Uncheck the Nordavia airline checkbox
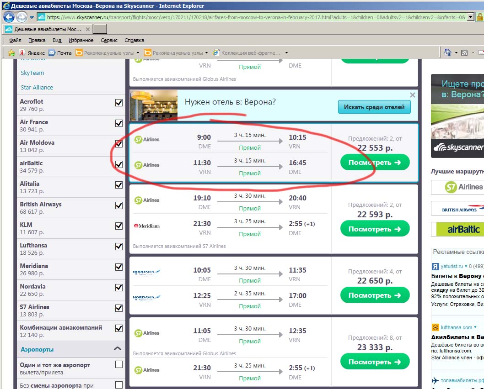The width and height of the screenshot is (484, 389). 119,288
